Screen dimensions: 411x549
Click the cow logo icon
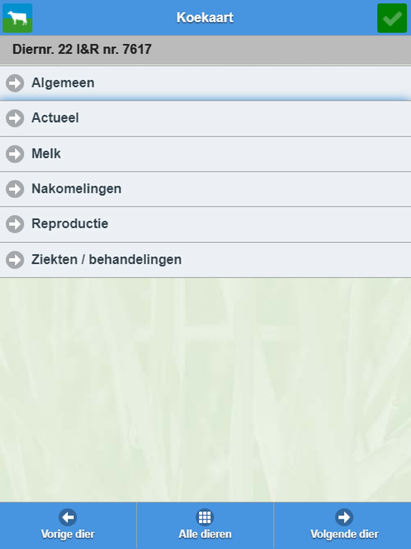[x=17, y=18]
